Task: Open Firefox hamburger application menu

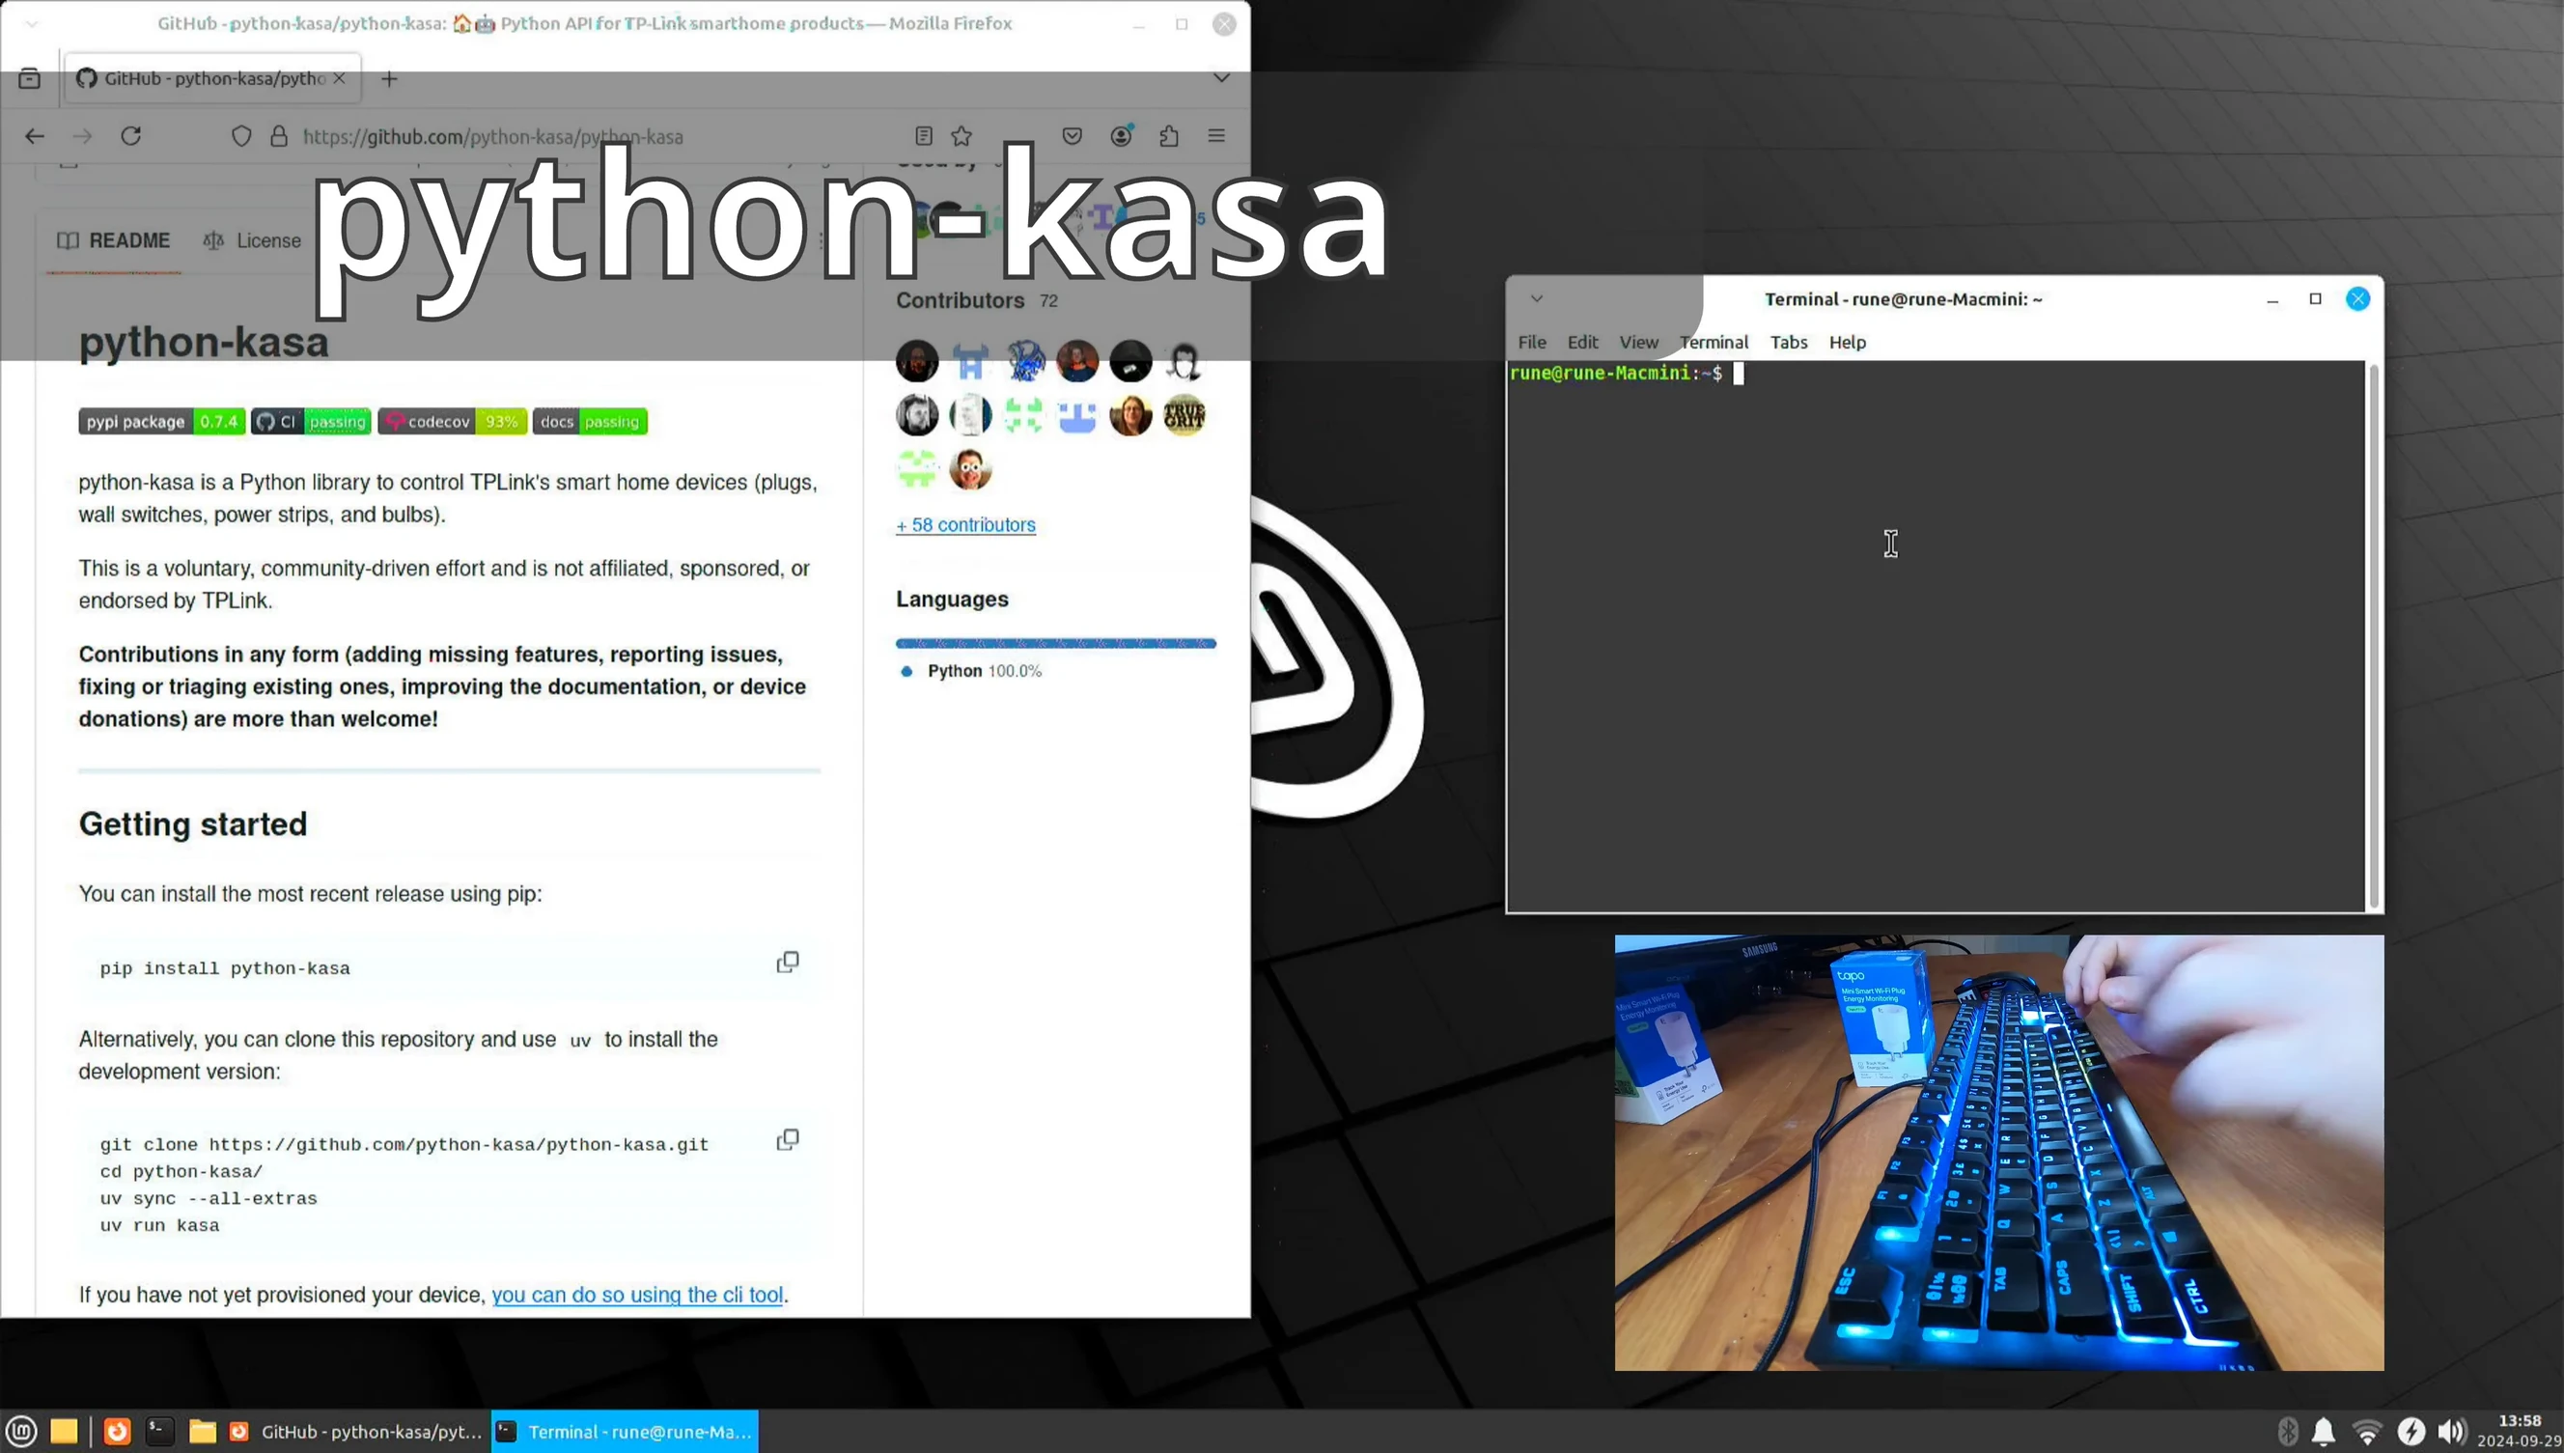Action: coord(1216,136)
